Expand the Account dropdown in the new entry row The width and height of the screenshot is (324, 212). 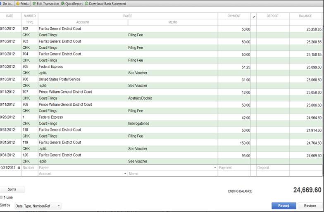125,174
